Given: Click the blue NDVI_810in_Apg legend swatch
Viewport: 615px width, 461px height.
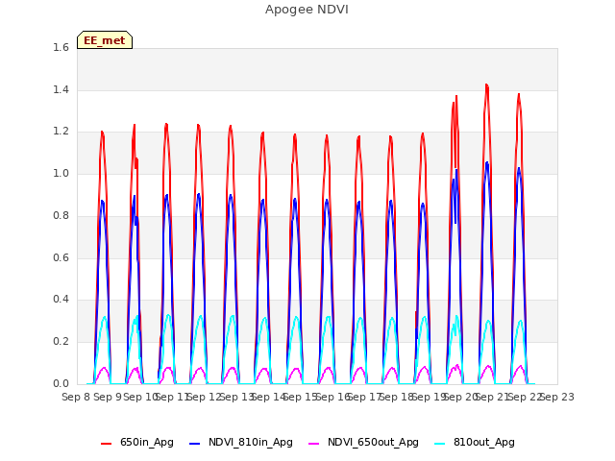Looking at the screenshot, I should [194, 444].
